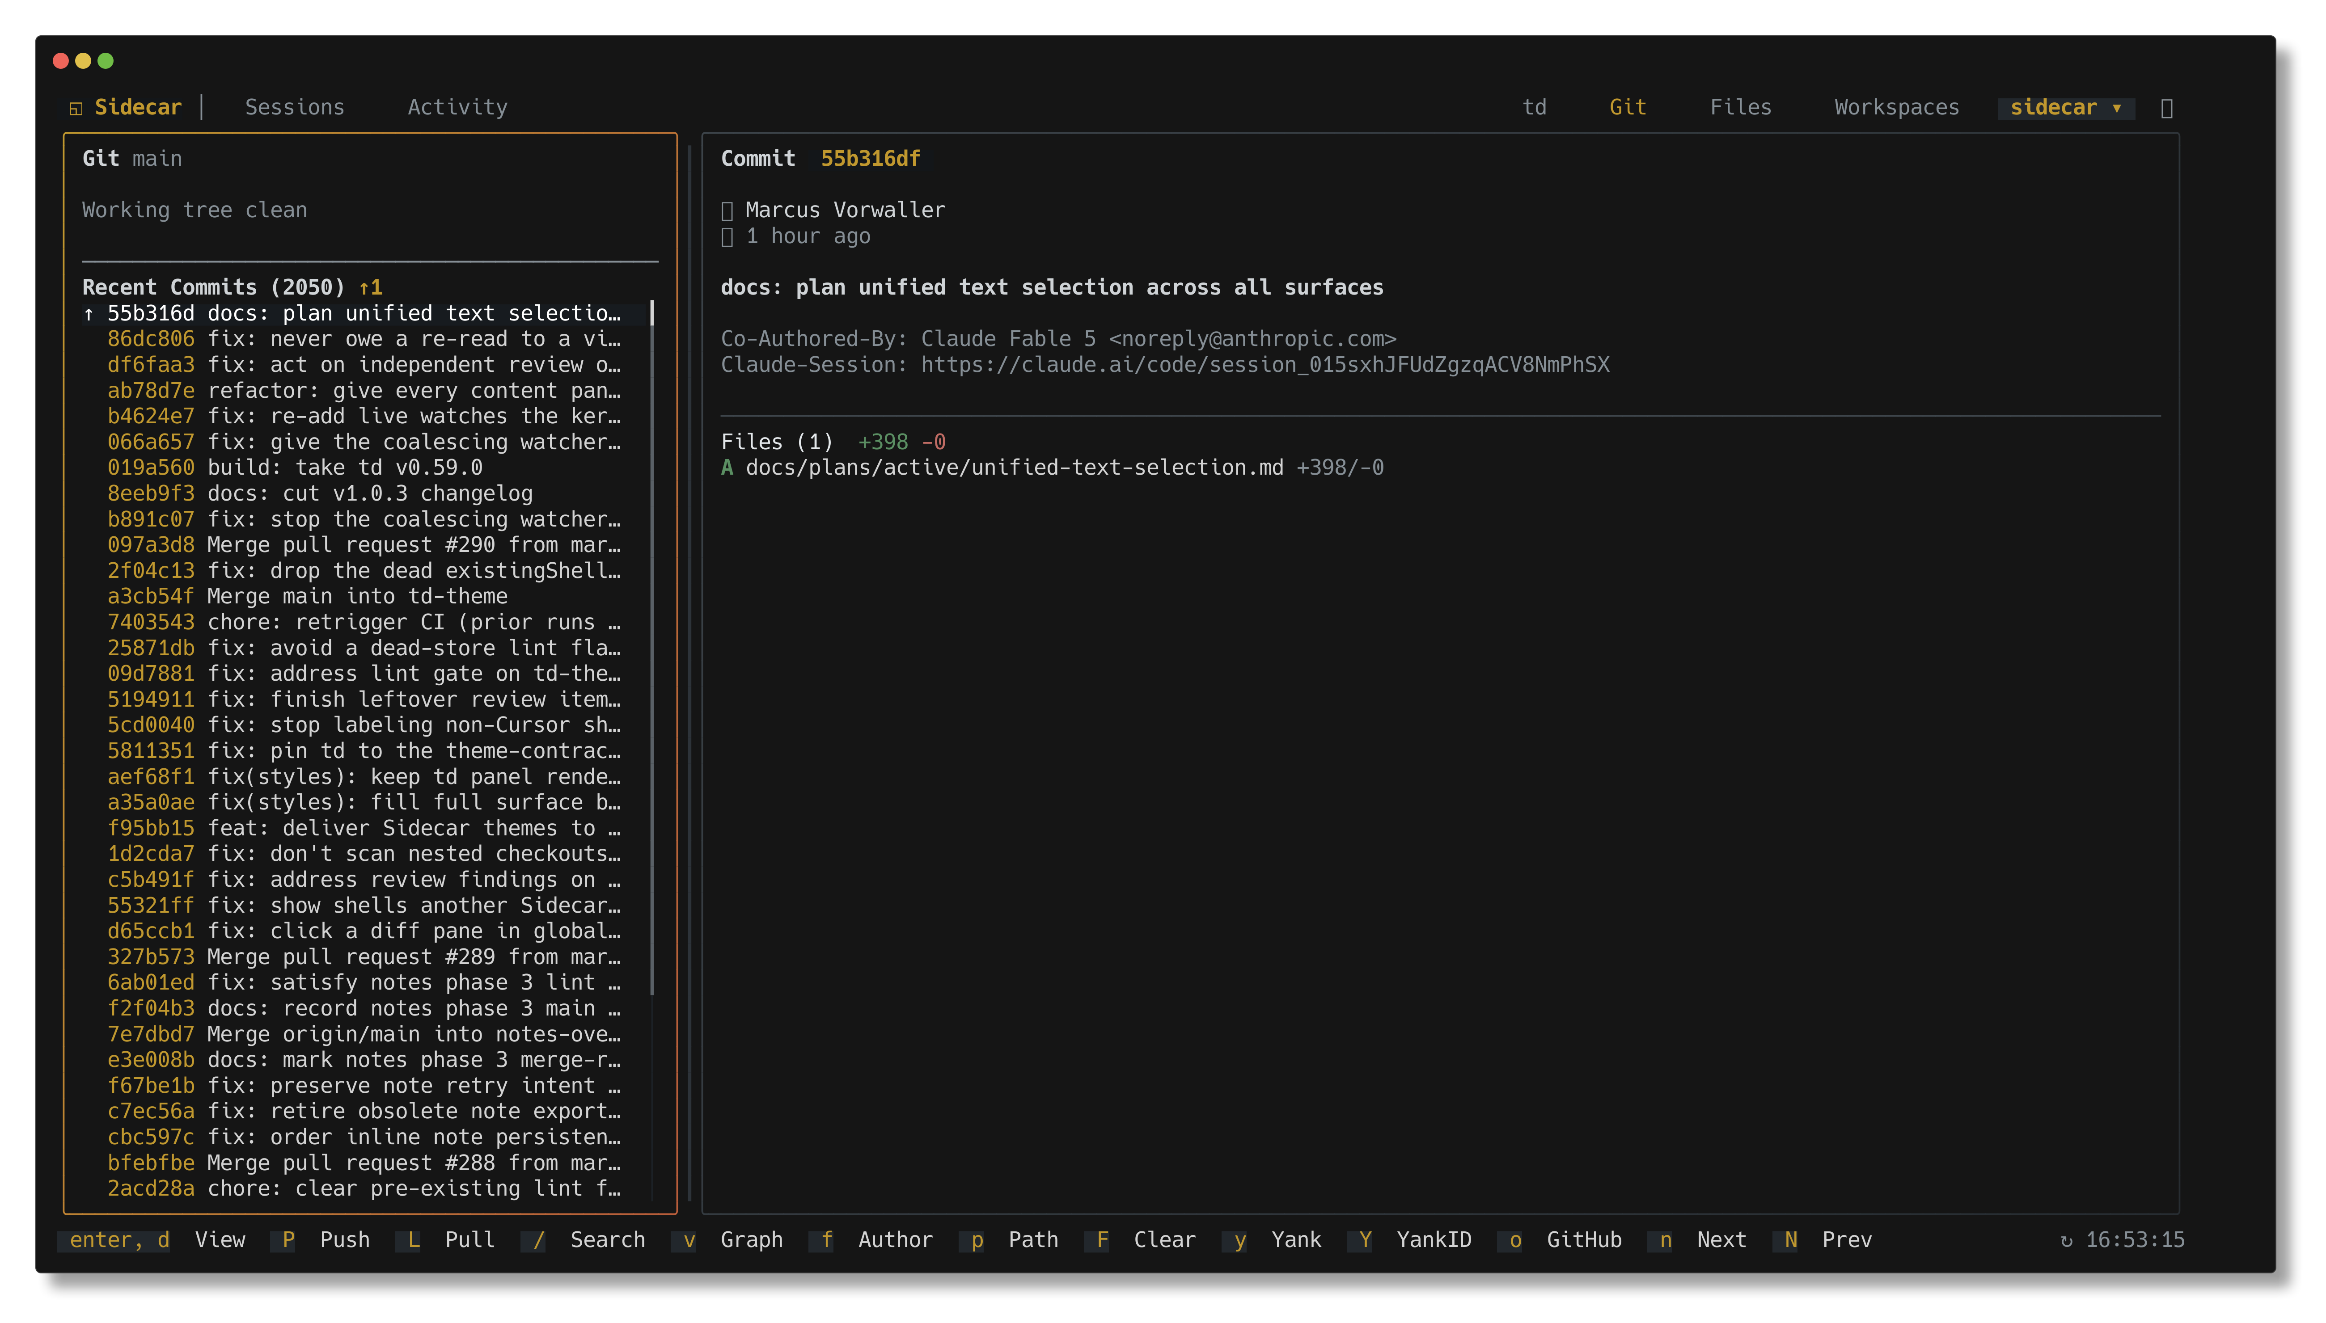Open the Files tab
Viewport: 2326px width, 1323px height.
click(x=1741, y=107)
